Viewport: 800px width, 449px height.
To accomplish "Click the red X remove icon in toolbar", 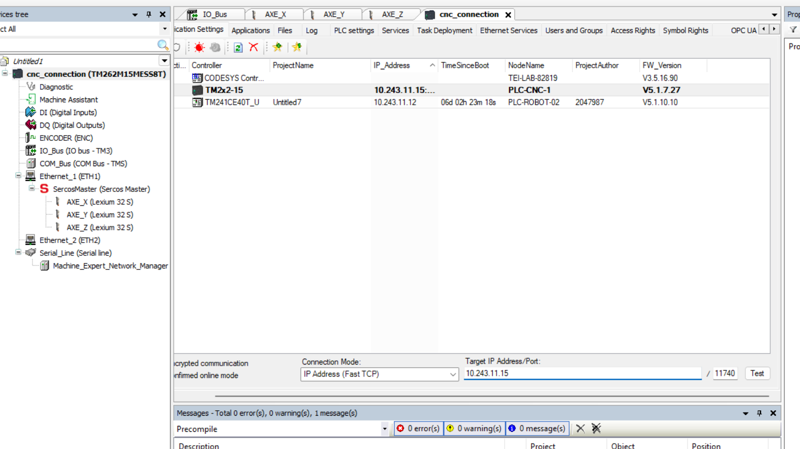I will tap(253, 47).
